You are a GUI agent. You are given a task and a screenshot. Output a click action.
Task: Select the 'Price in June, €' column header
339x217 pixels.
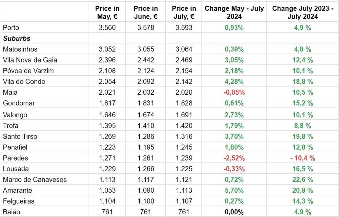coord(146,13)
